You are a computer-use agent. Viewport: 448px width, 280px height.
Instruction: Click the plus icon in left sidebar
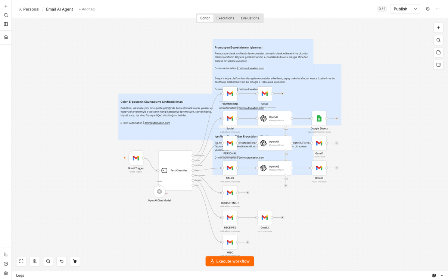6,6
